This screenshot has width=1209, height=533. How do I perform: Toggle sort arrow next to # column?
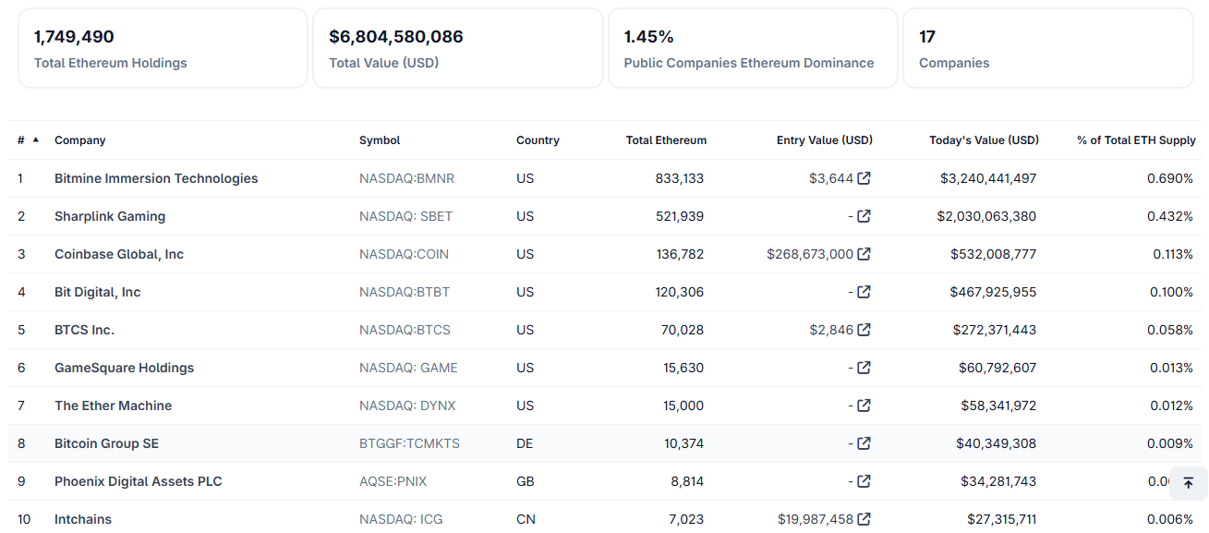click(36, 139)
